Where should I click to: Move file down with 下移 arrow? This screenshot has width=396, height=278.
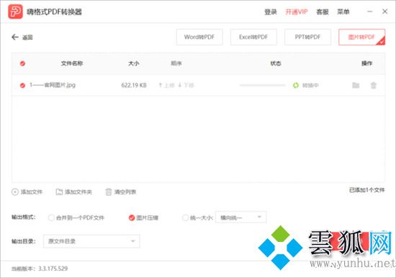coord(186,85)
